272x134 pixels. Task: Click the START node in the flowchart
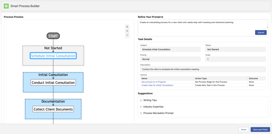(53, 36)
